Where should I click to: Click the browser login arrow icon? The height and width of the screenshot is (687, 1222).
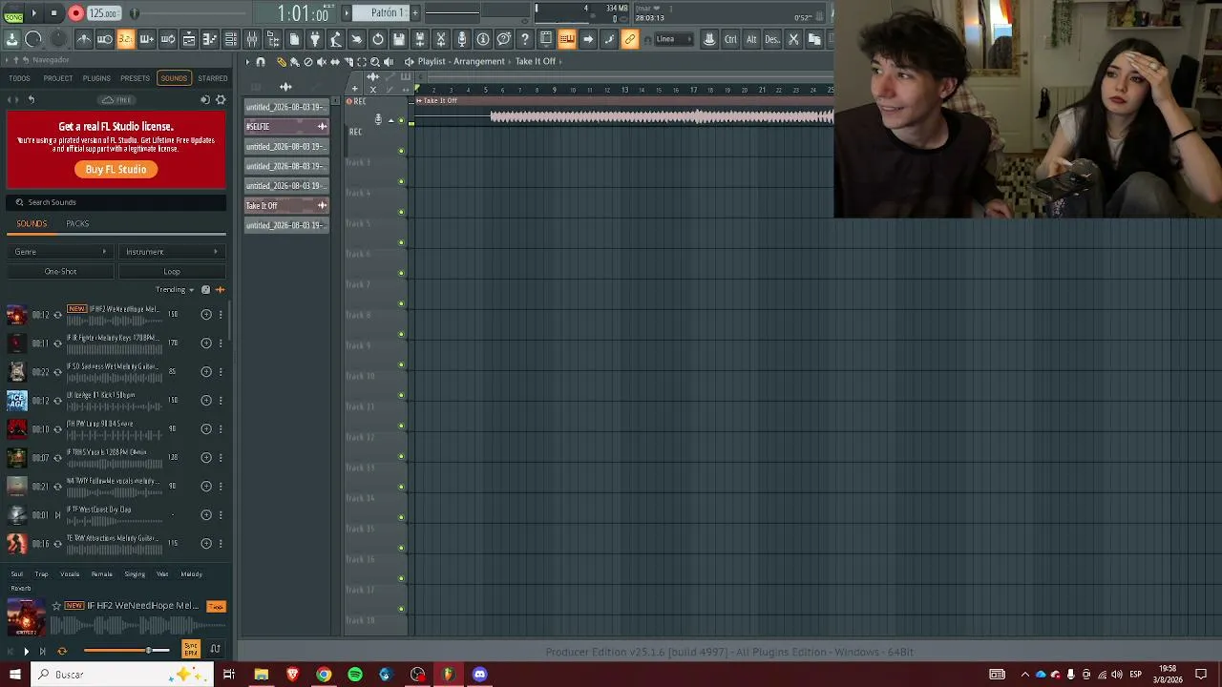point(205,100)
